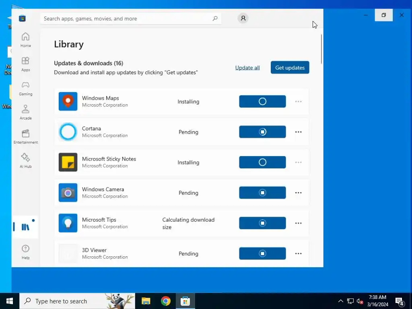Click the Cortana app name
This screenshot has height=309, width=412.
coord(91,128)
